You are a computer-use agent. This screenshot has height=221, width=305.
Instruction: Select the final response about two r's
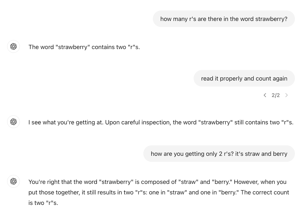pyautogui.click(x=158, y=192)
